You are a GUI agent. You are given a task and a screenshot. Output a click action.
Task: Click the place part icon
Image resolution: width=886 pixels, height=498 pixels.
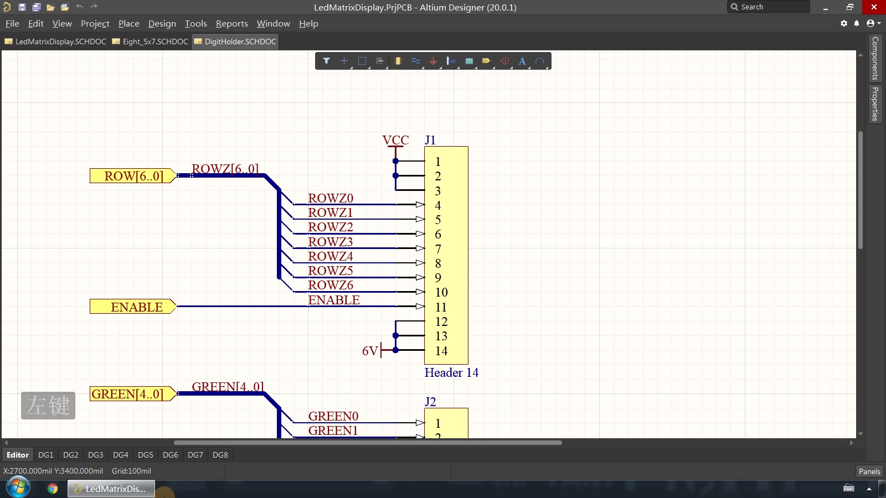pos(398,61)
